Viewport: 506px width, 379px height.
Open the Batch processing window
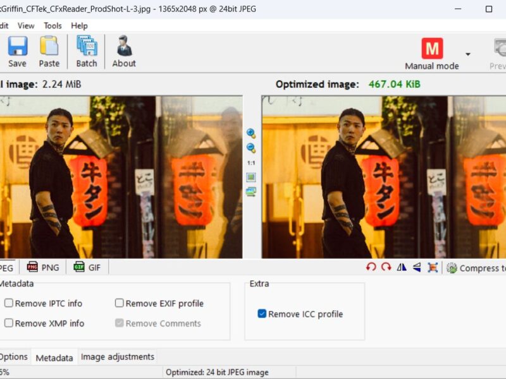pyautogui.click(x=86, y=51)
